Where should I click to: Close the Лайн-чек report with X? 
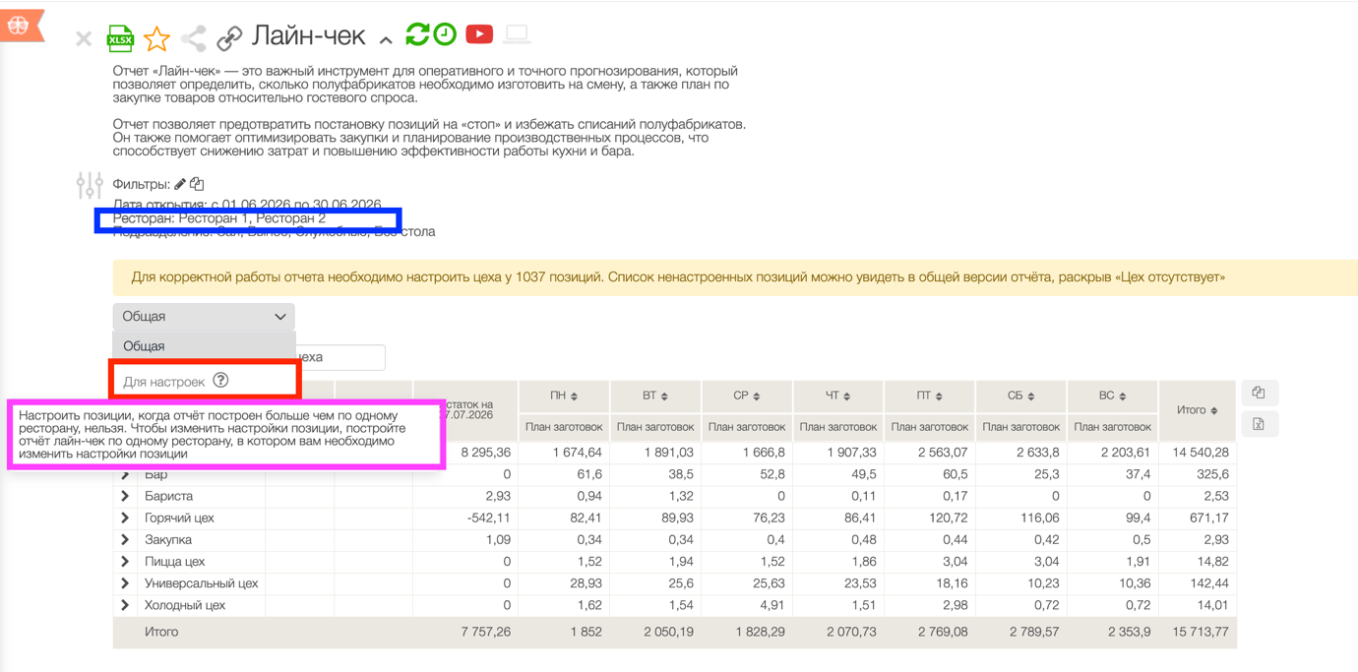[x=84, y=38]
